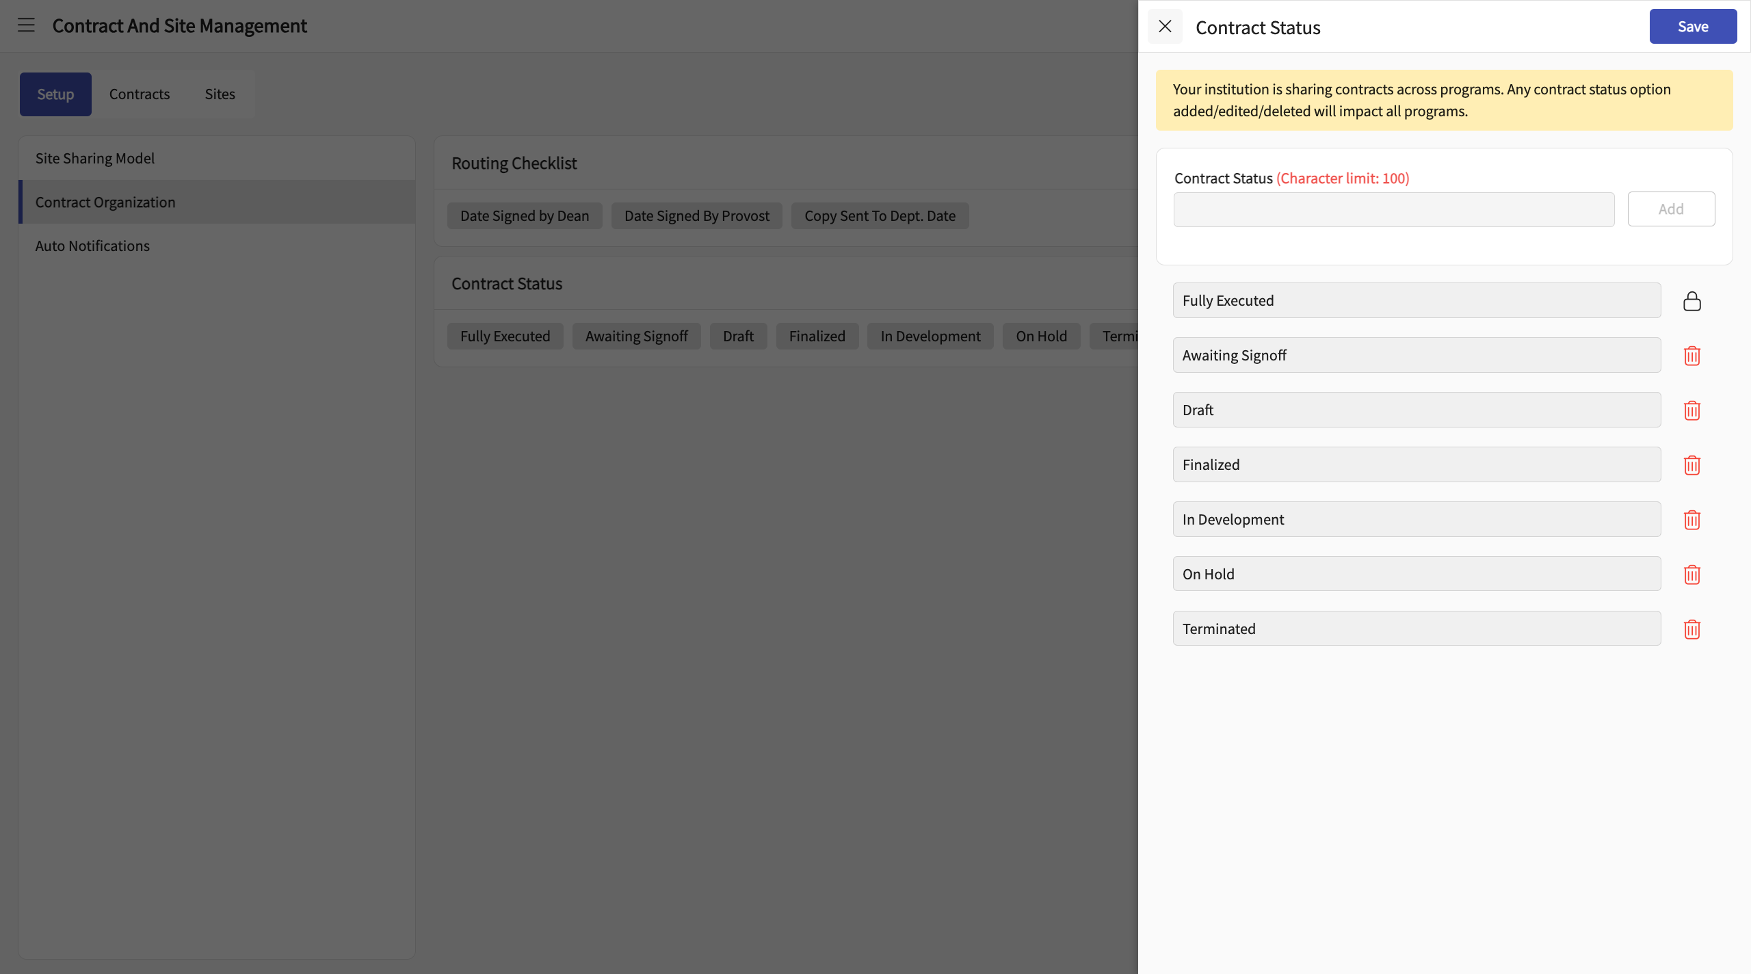Choose Contract Organization in sidebar

pyautogui.click(x=105, y=202)
